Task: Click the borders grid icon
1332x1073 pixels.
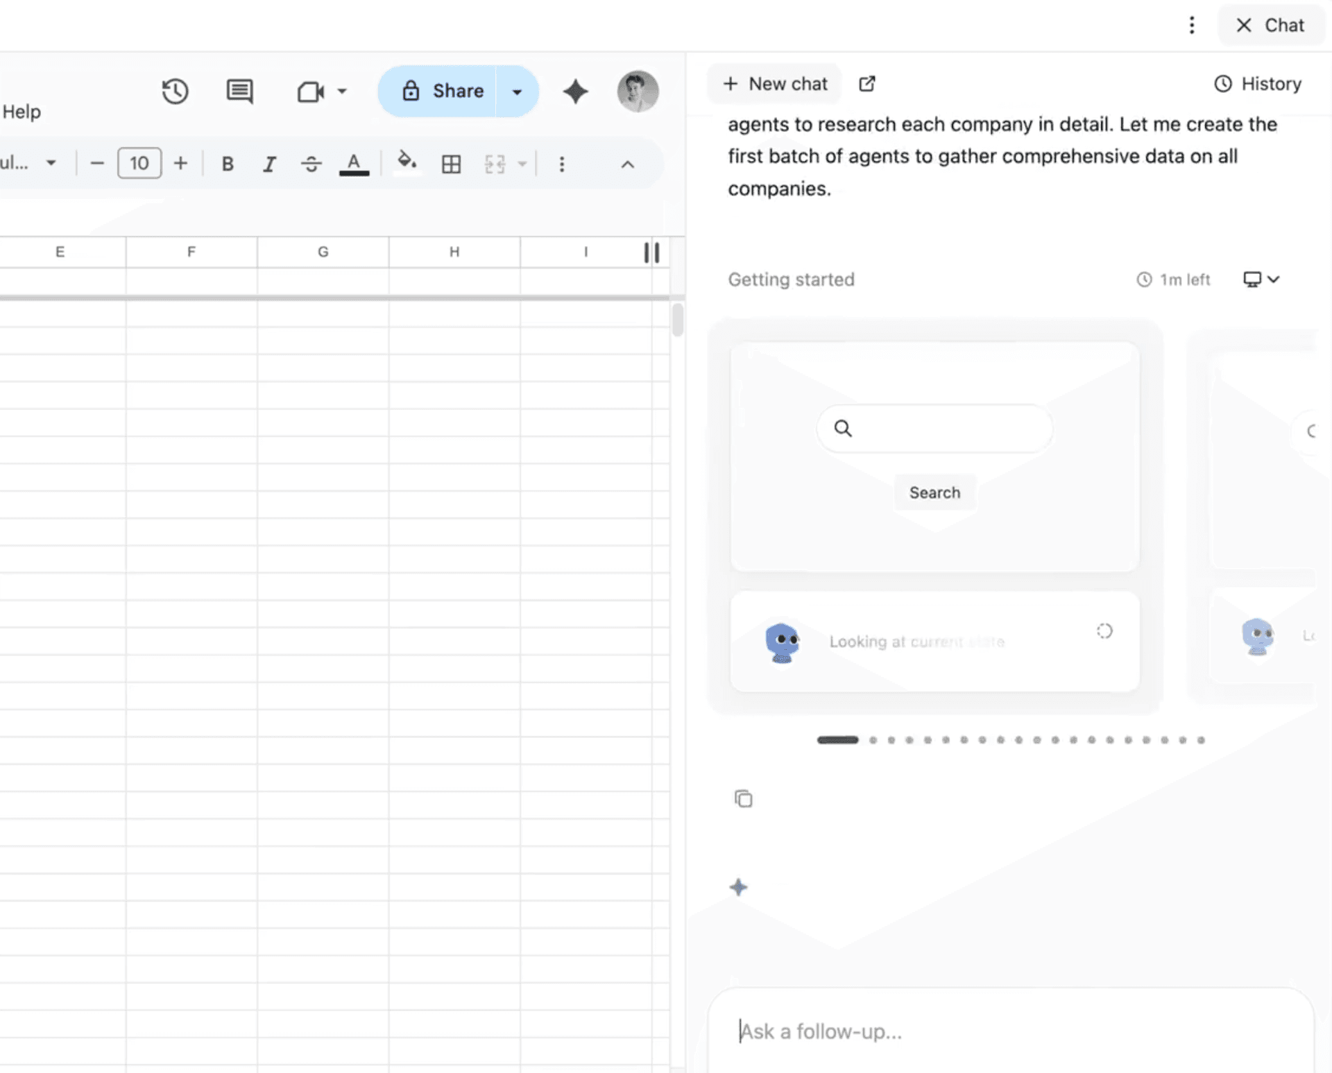Action: click(451, 164)
